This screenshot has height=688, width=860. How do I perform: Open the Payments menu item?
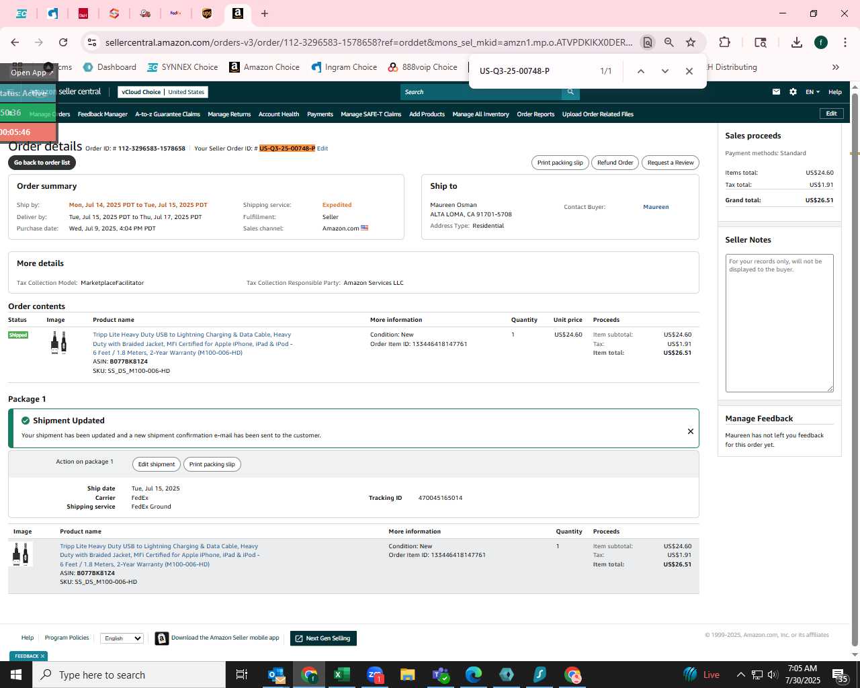(320, 114)
